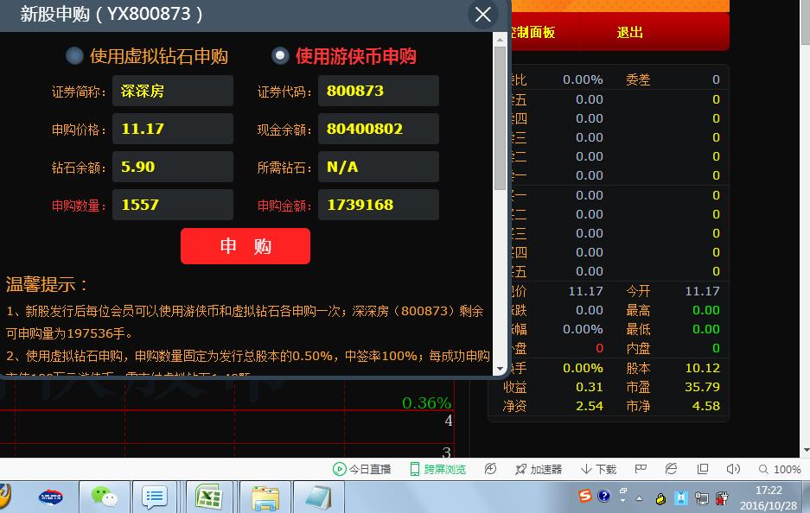Screen dimensions: 810x513
Task: Show hidden system tray icons
Action: pyautogui.click(x=639, y=497)
